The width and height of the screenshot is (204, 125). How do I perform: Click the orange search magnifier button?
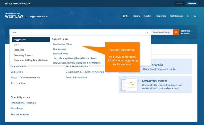(x=176, y=32)
